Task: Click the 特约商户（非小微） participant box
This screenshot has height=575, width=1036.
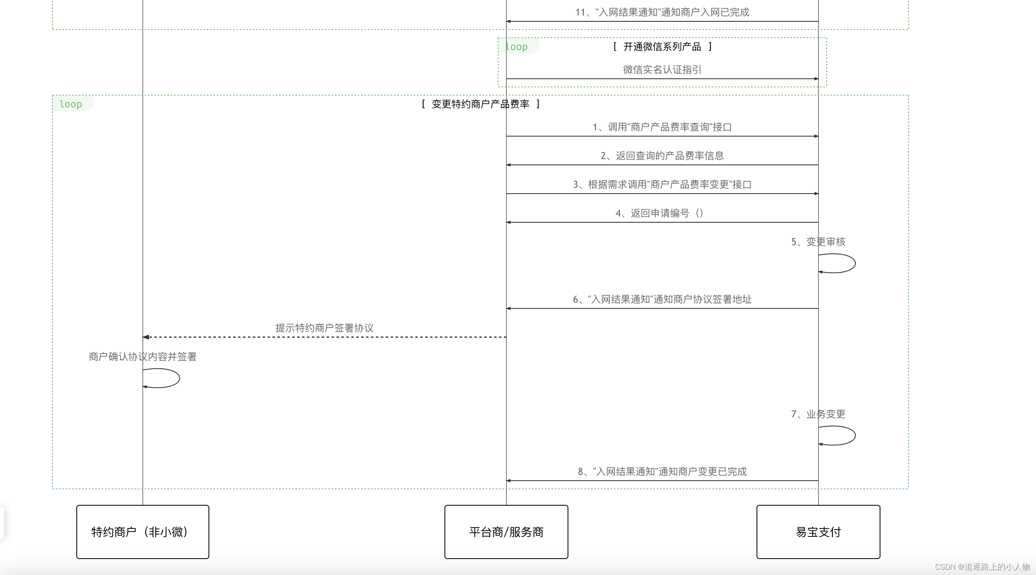Action: click(142, 532)
